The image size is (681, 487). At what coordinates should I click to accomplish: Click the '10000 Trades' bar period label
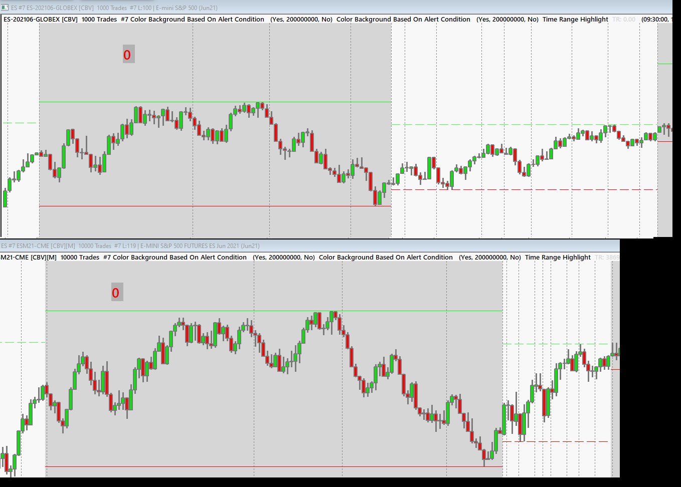(x=80, y=258)
